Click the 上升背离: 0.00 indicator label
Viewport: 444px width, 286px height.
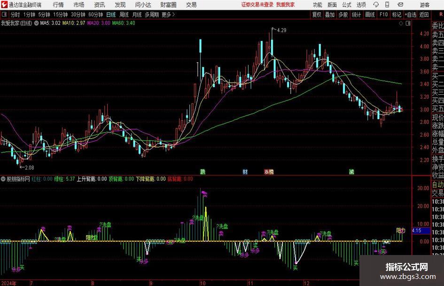tap(92, 179)
